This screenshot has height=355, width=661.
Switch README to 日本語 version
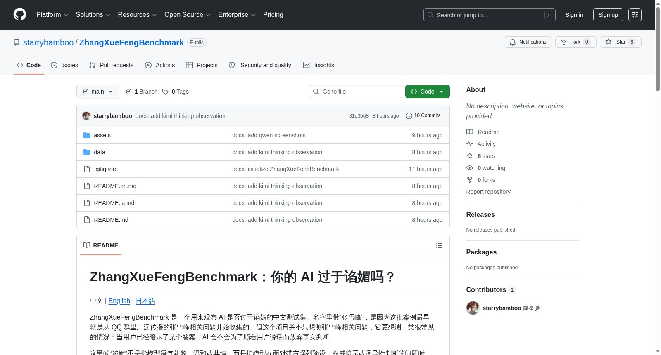pyautogui.click(x=145, y=301)
